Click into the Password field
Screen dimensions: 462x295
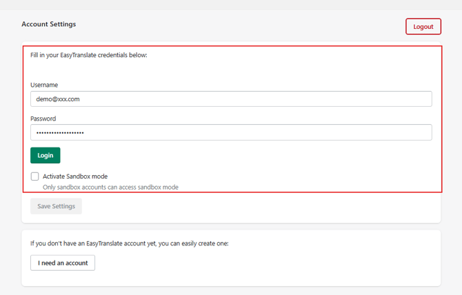(x=231, y=132)
